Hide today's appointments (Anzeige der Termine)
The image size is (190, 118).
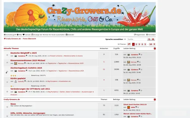coord(48,35)
